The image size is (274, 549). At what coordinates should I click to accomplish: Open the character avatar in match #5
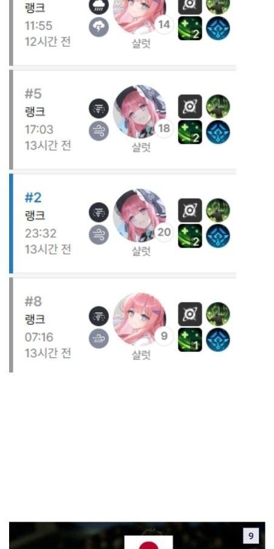(140, 112)
